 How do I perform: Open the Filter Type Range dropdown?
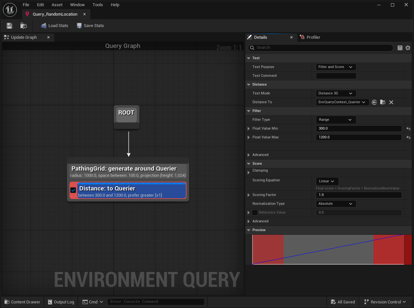coord(336,120)
